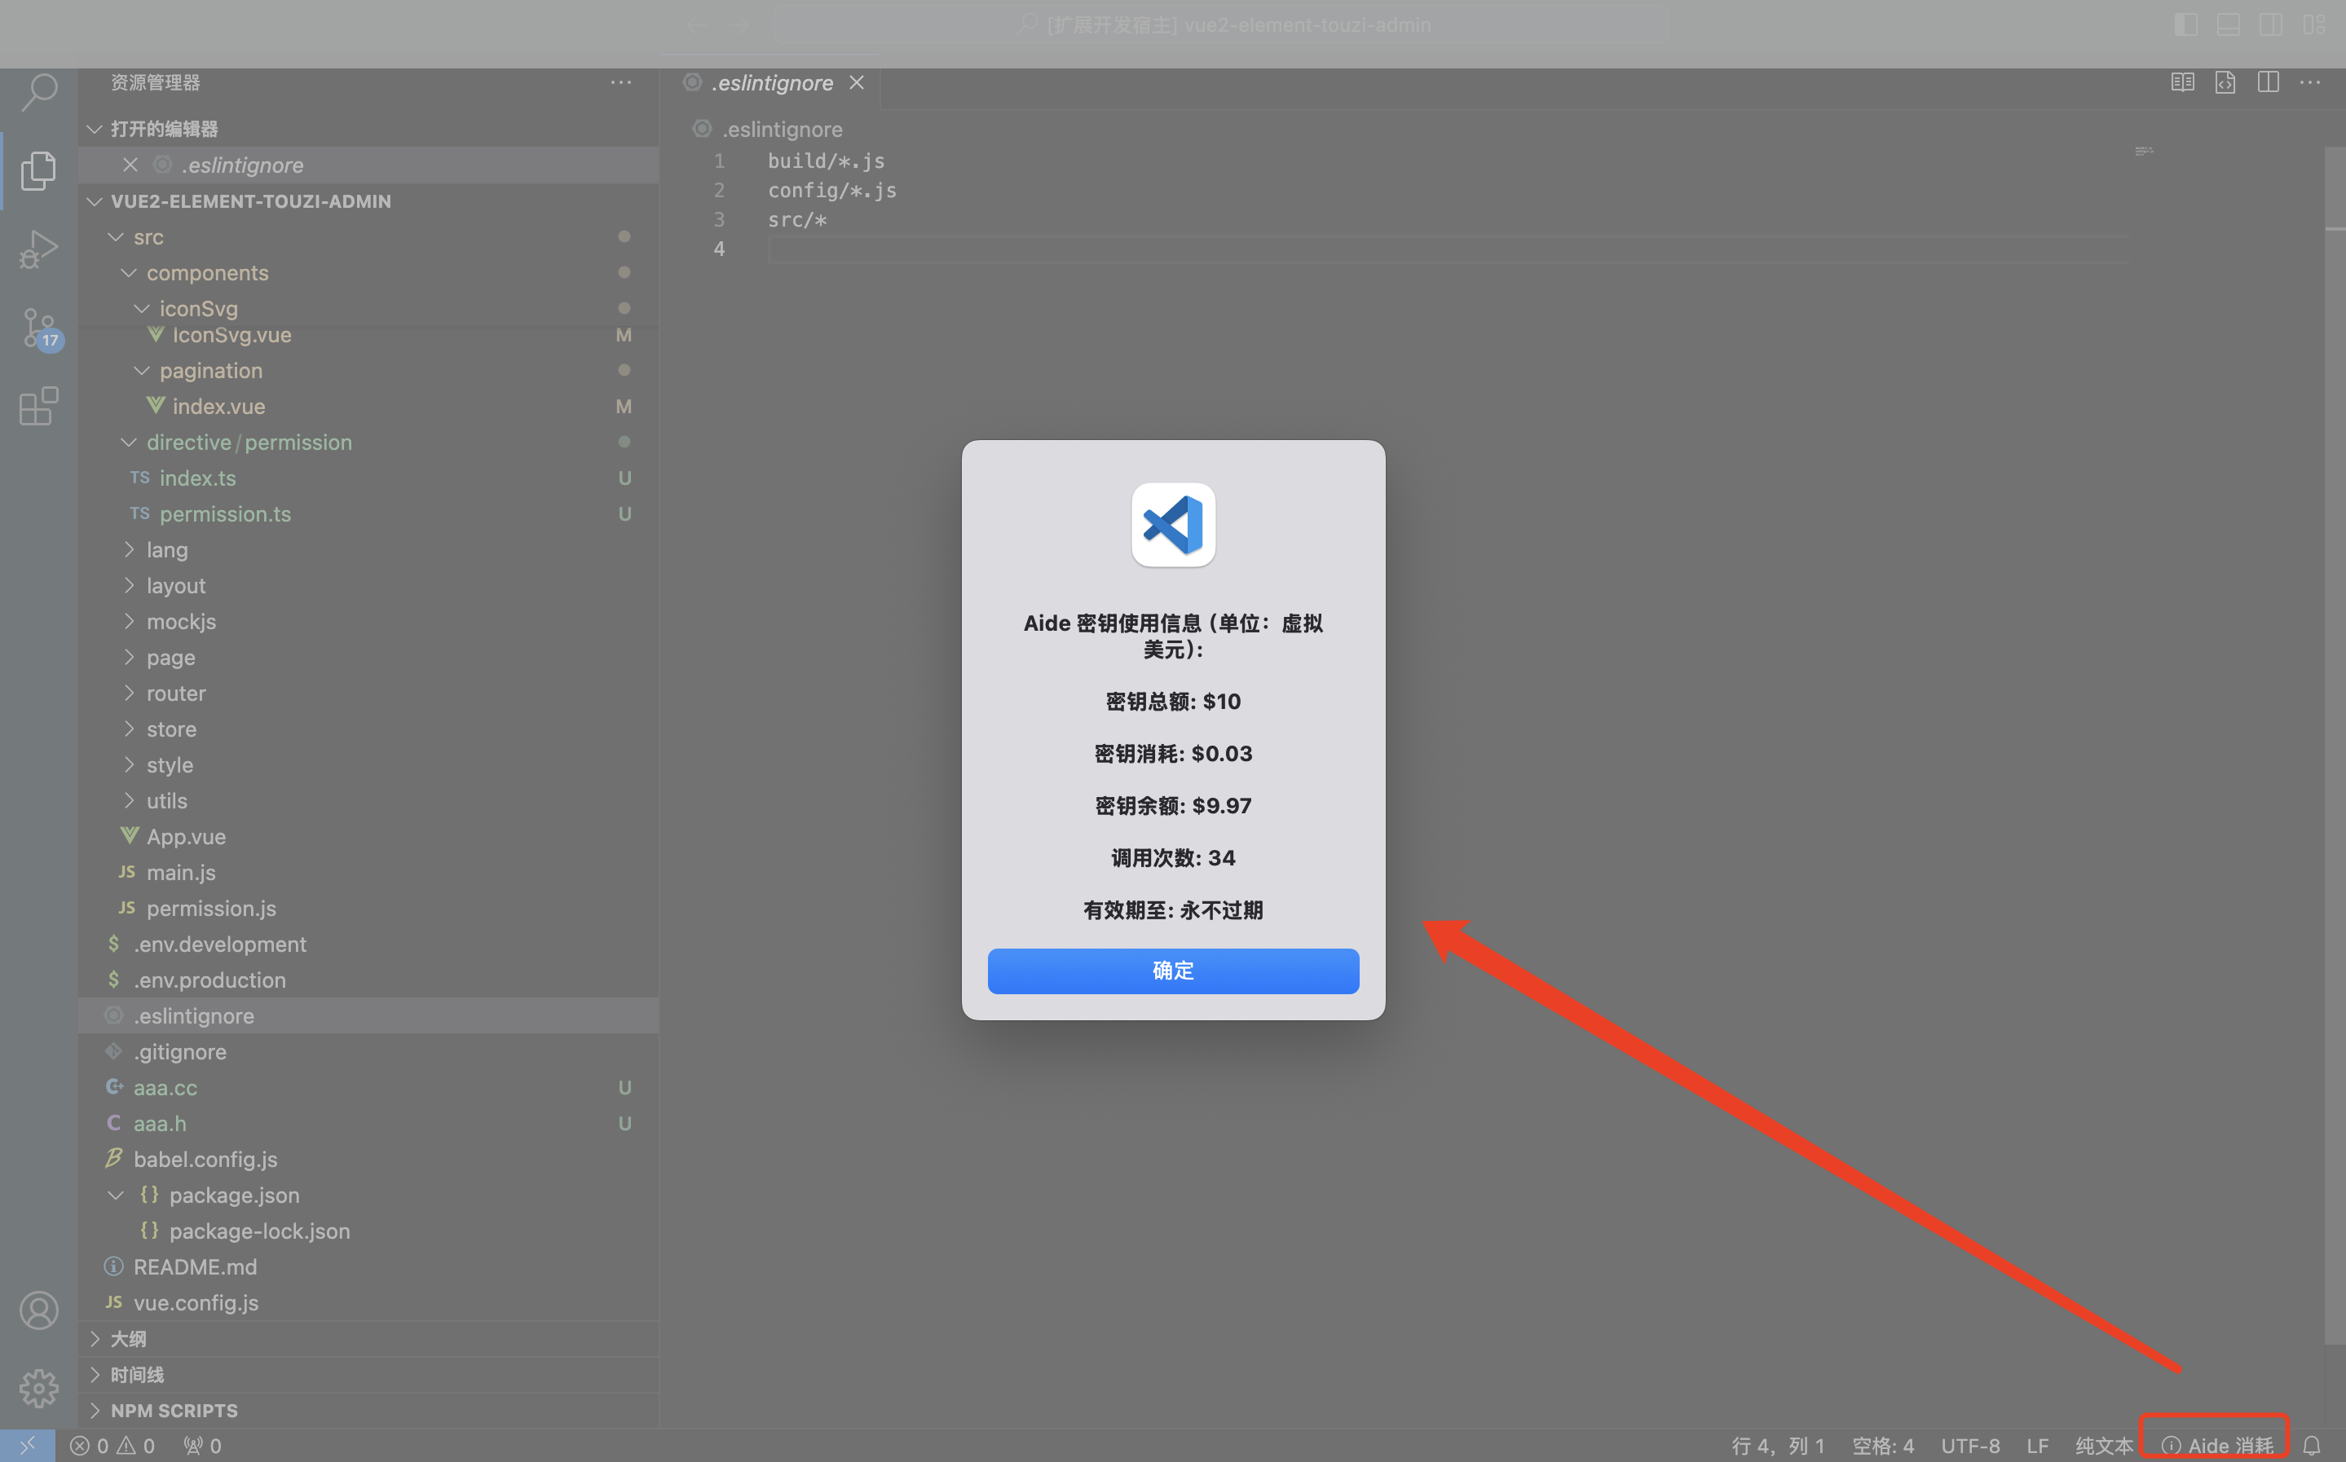The height and width of the screenshot is (1462, 2346).
Task: Collapse the components folder
Action: (x=207, y=274)
